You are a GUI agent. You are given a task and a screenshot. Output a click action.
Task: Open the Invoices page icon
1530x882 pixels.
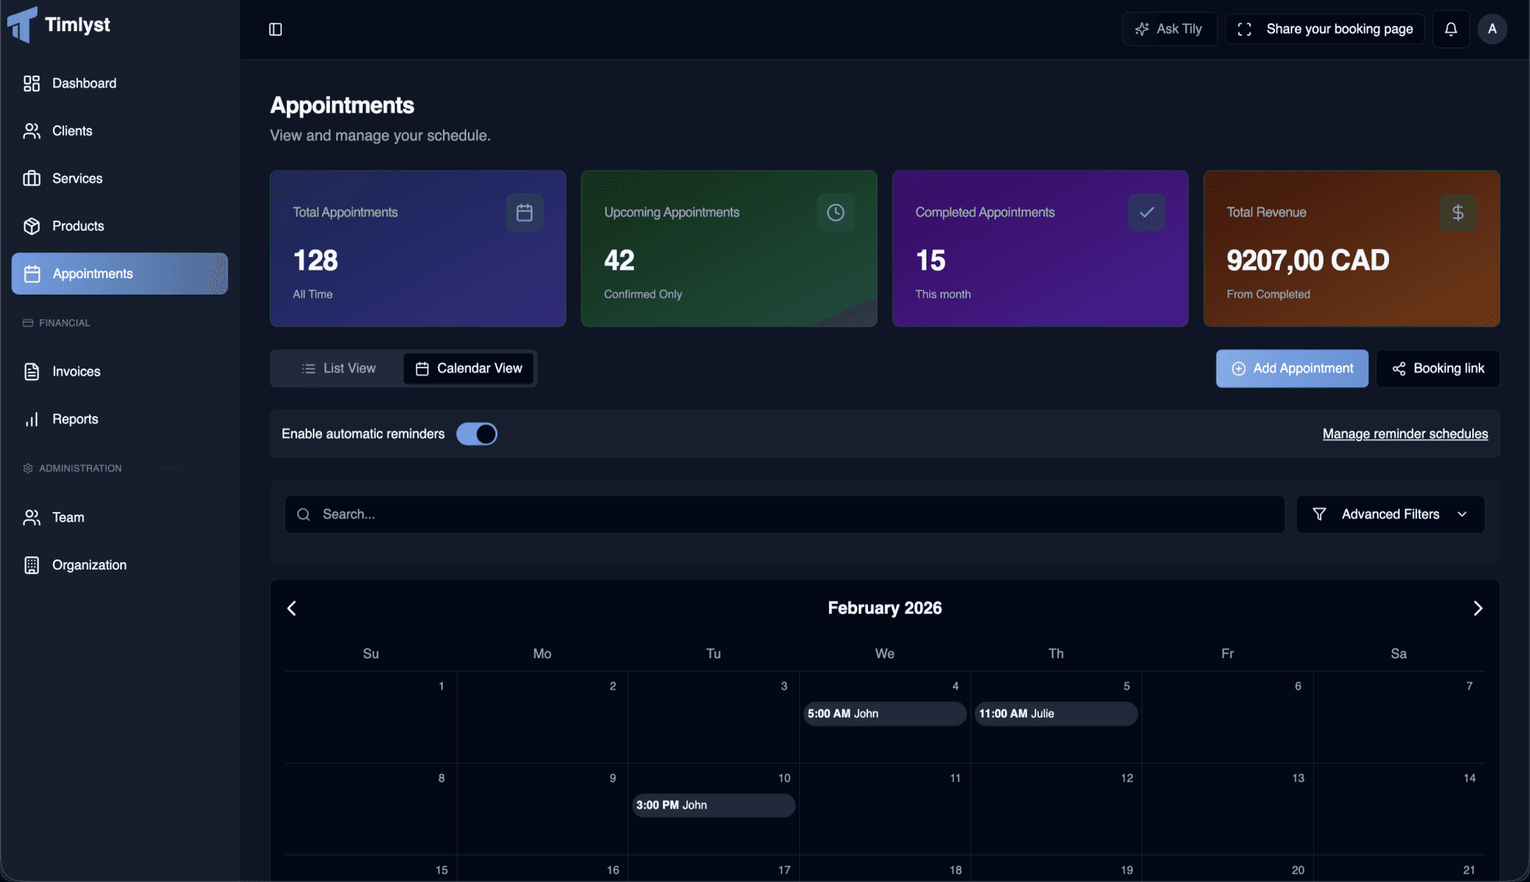point(31,372)
